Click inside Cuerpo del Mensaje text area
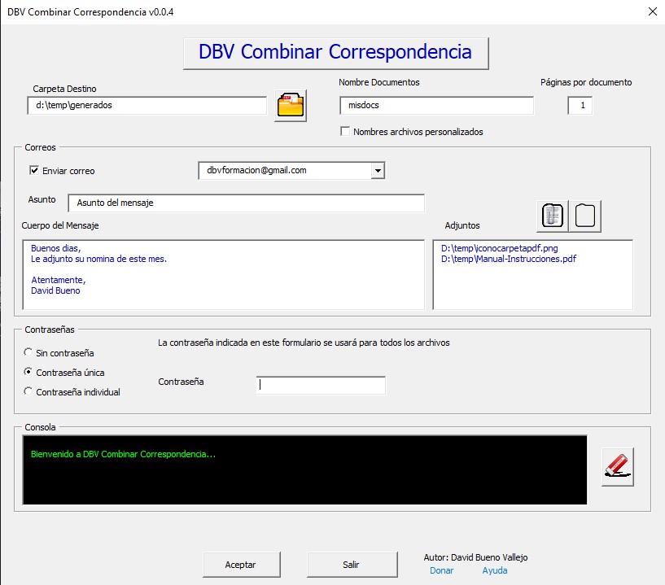This screenshot has height=585, width=665. (x=224, y=275)
